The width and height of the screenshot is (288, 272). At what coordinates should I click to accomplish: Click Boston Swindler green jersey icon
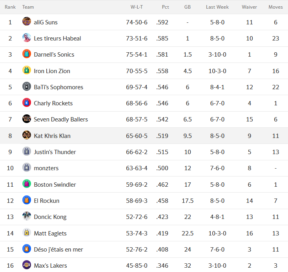[27, 184]
